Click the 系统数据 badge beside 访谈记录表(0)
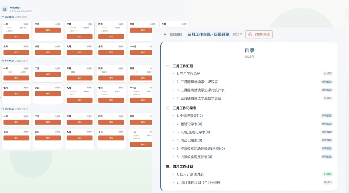349x193 pixels. (x=326, y=140)
